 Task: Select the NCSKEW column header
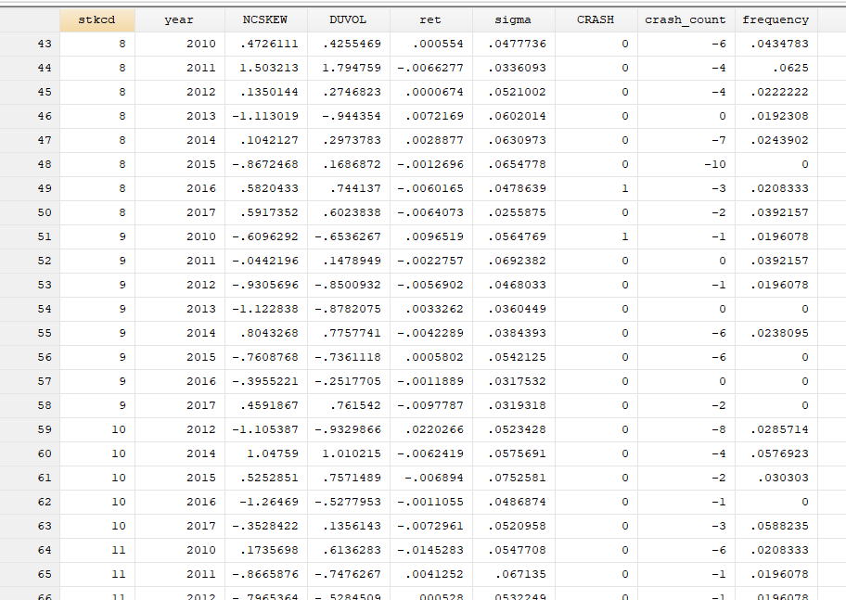point(265,20)
